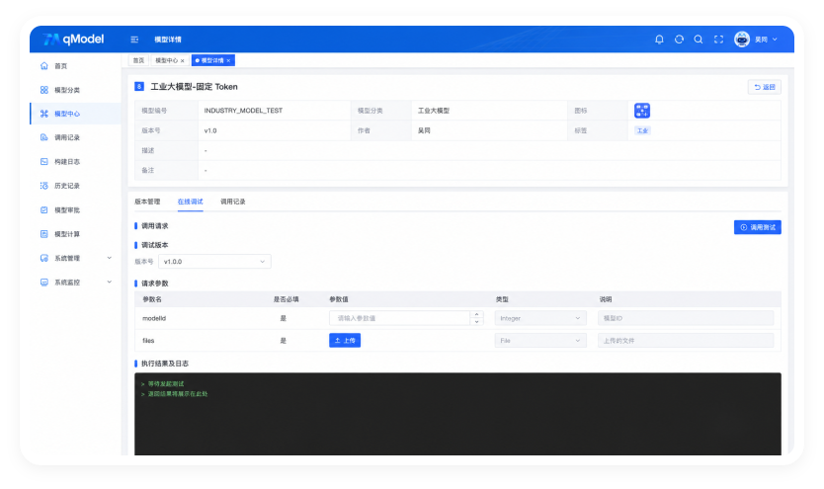Open the 吴同 user dropdown
Viewport: 824px width, 489px height.
coord(766,40)
